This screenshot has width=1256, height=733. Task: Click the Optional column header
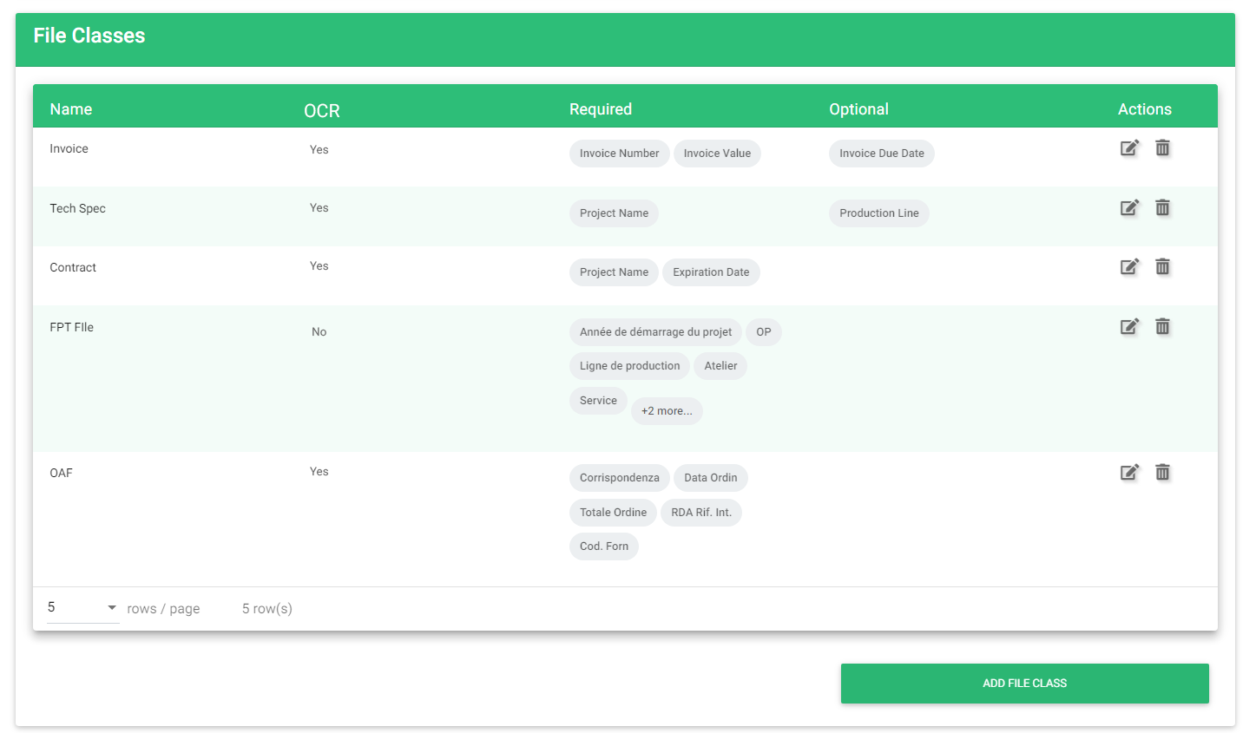858,109
